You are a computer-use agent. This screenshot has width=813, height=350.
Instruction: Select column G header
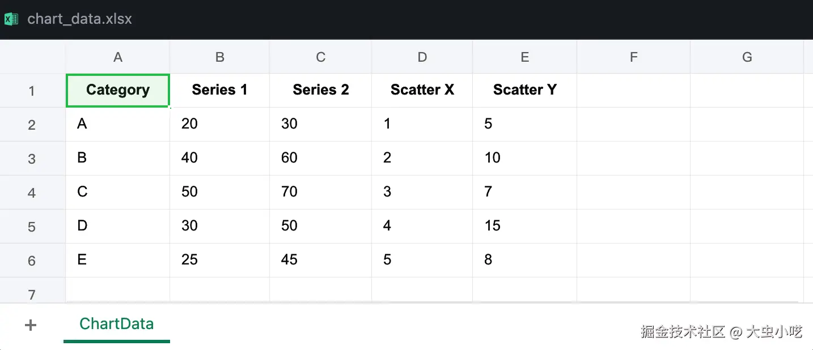click(x=747, y=57)
